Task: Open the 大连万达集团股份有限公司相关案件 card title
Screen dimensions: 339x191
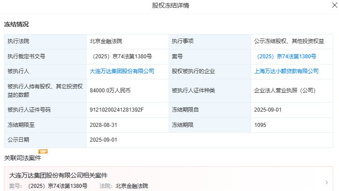Action: coord(58,175)
